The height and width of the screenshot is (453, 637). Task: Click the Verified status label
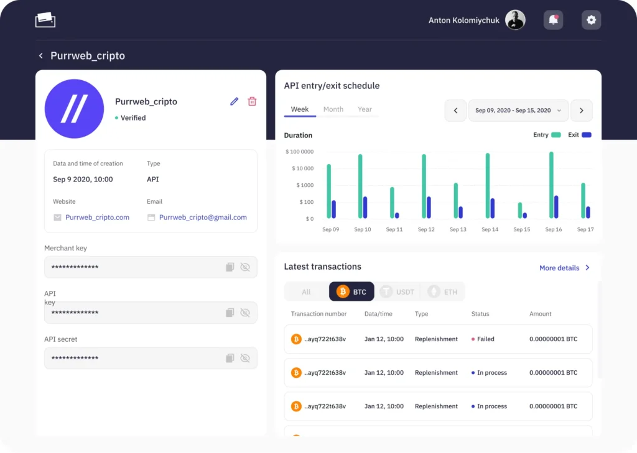[133, 117]
